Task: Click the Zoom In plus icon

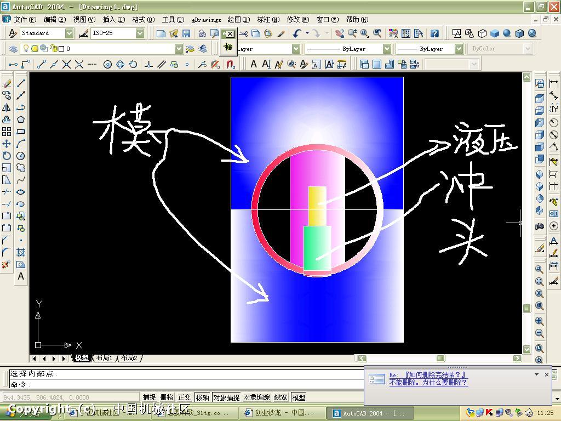Action: tap(540, 320)
